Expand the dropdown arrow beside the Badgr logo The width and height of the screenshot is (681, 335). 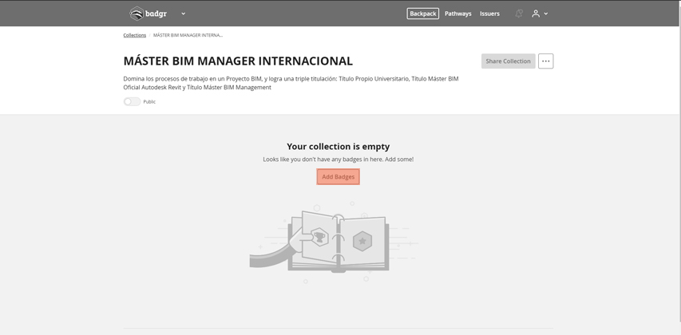184,14
